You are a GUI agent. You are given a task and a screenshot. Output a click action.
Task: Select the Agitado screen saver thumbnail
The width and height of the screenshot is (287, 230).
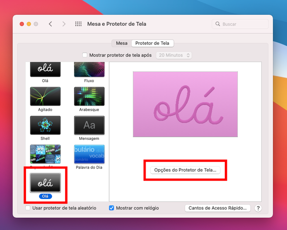(45, 96)
